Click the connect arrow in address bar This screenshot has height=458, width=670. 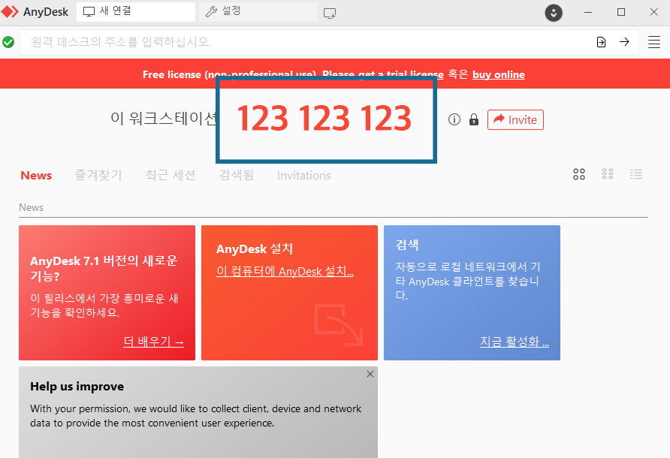point(624,42)
